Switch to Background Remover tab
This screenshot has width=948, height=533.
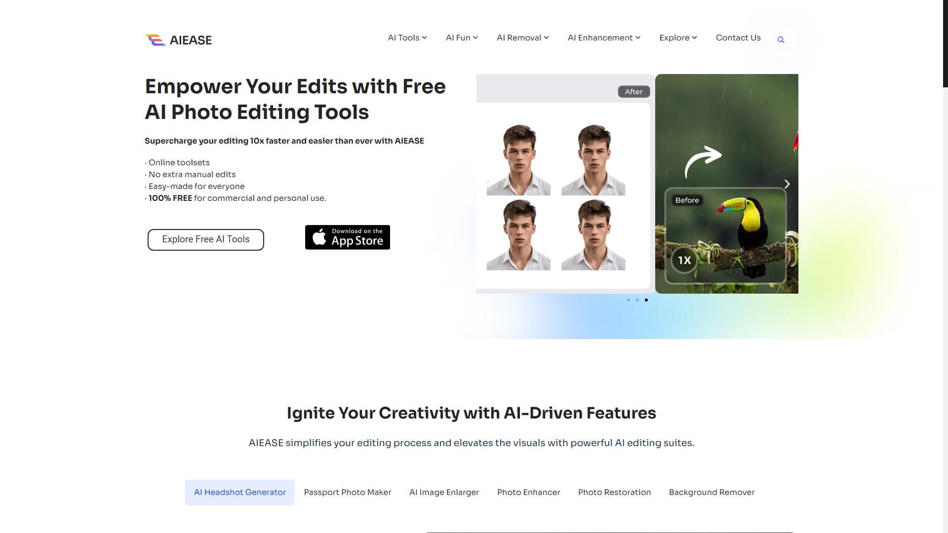711,492
